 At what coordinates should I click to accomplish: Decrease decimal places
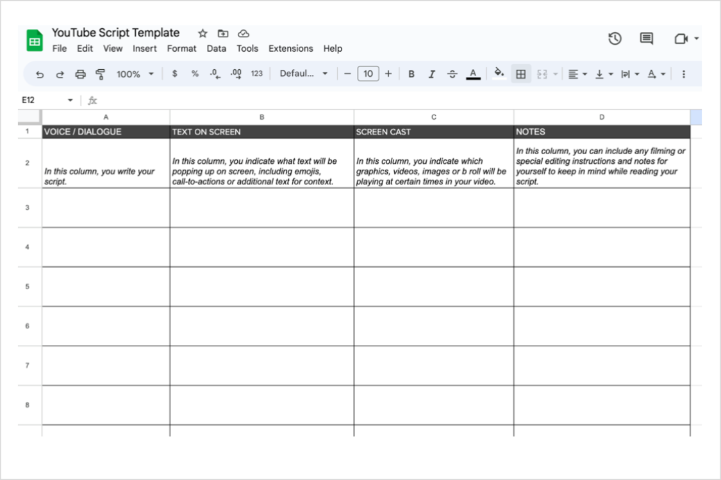tap(215, 74)
